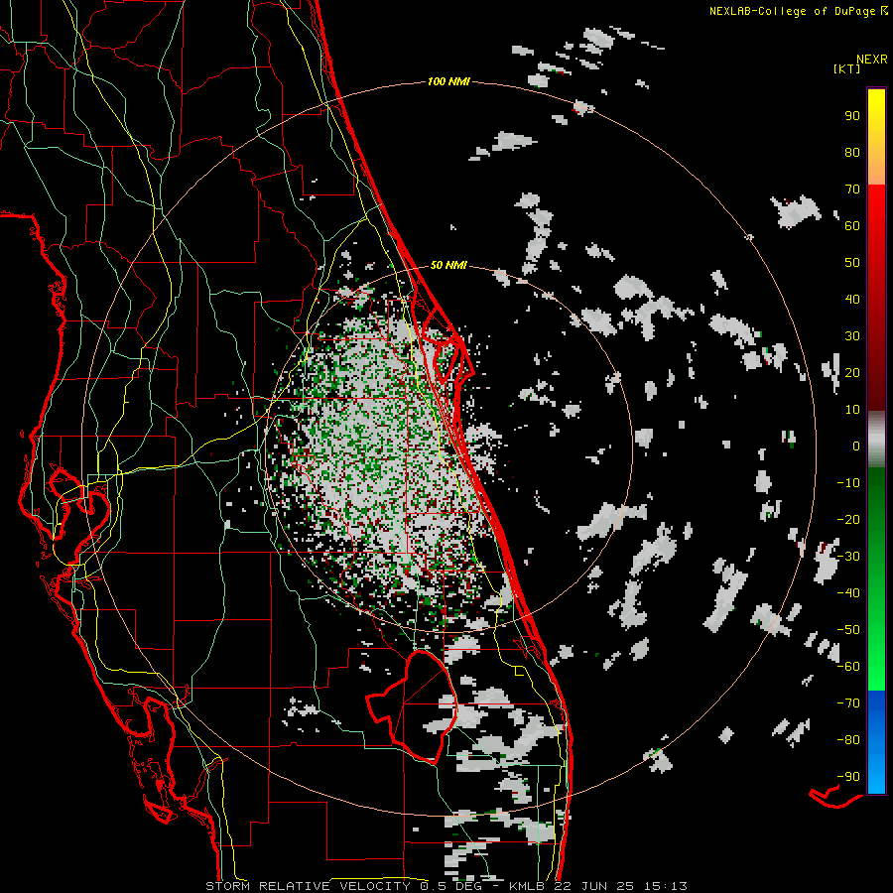The height and width of the screenshot is (893, 893).
Task: Click the -30 value on velocity scale
Action: tap(848, 557)
